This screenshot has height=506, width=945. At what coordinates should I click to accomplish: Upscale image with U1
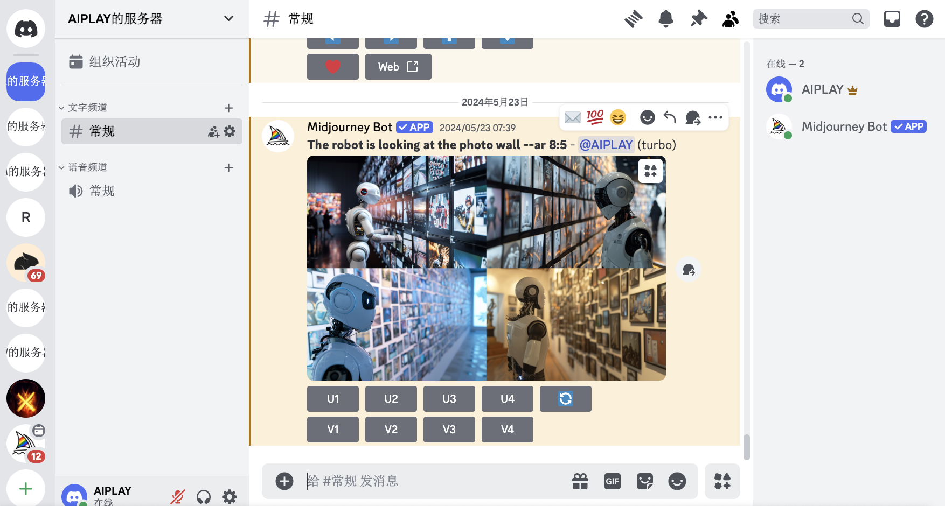point(333,399)
